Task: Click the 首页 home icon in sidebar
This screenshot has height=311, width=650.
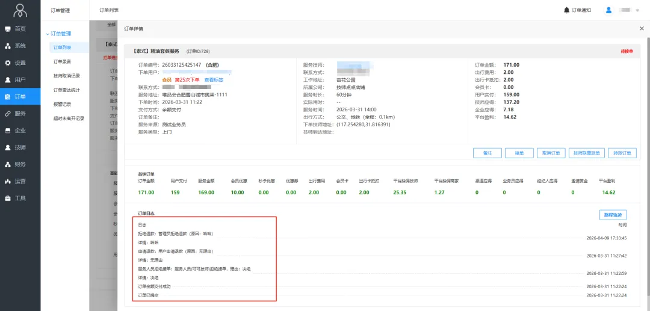Action: 8,29
